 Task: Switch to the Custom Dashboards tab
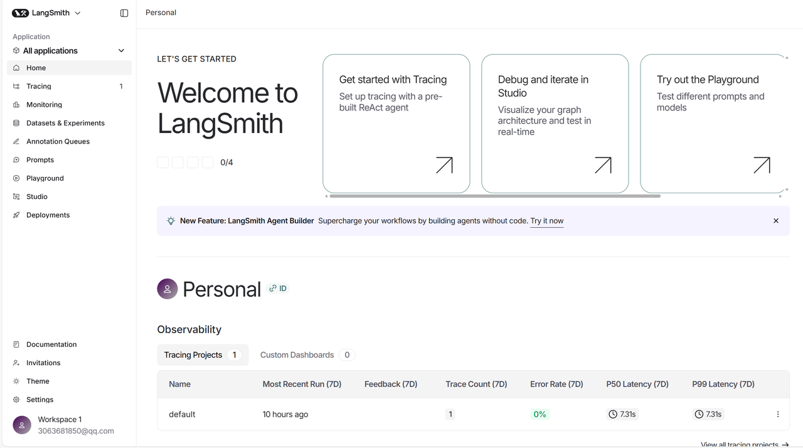[307, 355]
